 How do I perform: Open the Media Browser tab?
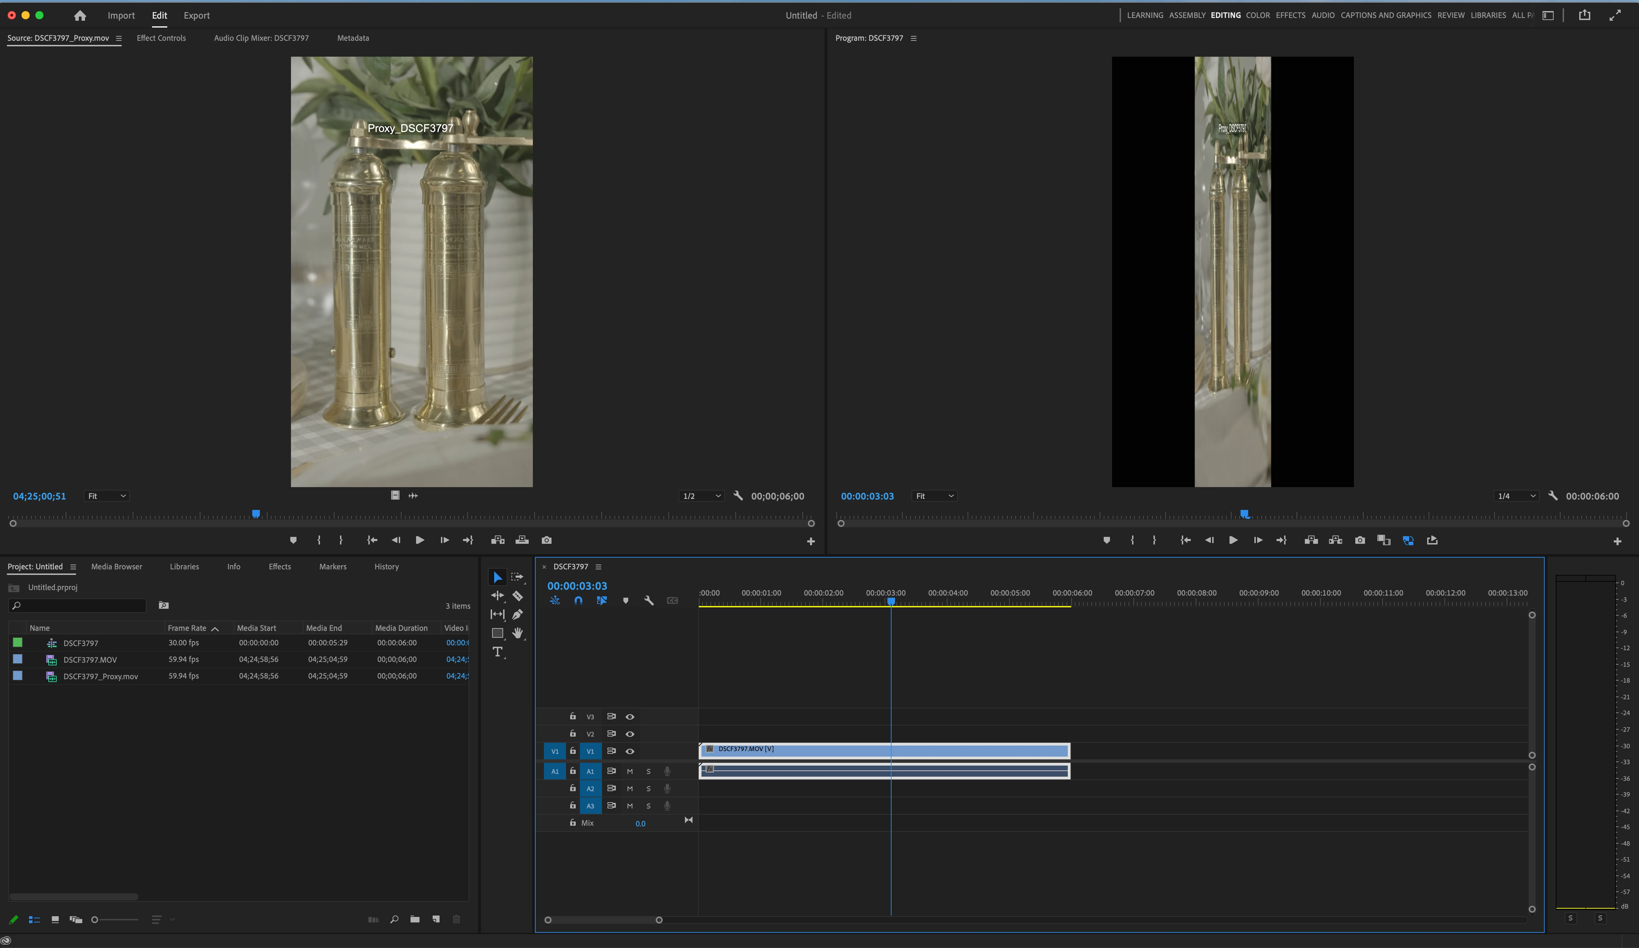click(116, 567)
